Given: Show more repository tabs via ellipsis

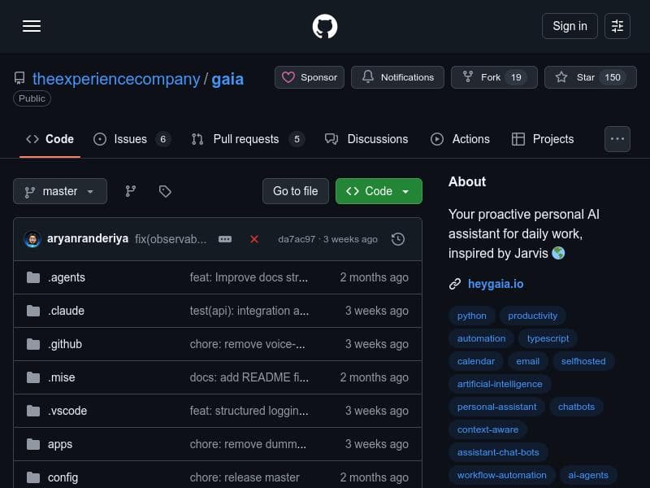Looking at the screenshot, I should click(617, 139).
